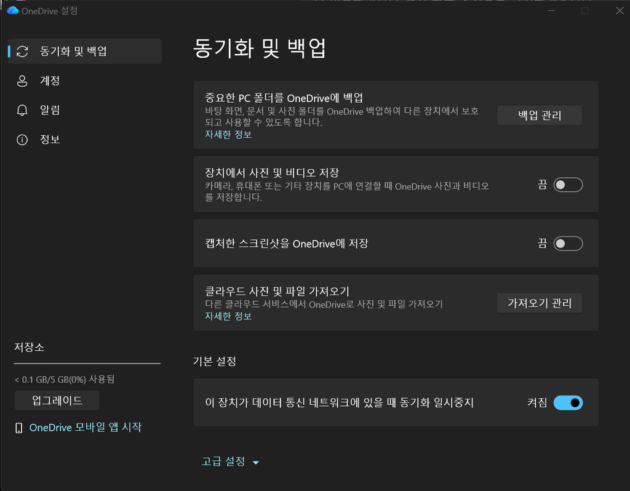Expand the 고급 설정 section
The image size is (630, 491).
click(230, 461)
